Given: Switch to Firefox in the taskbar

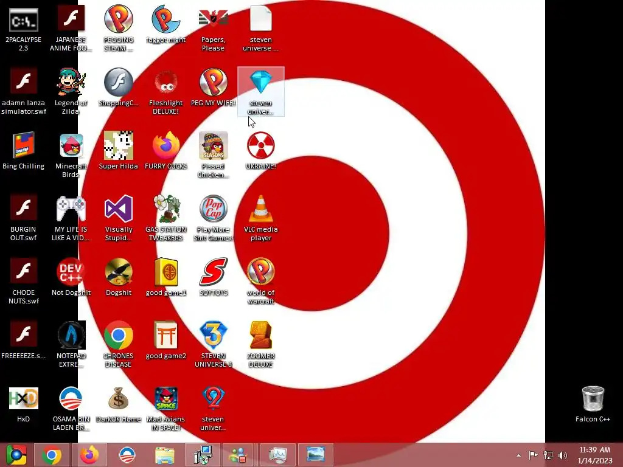Looking at the screenshot, I should (89, 455).
